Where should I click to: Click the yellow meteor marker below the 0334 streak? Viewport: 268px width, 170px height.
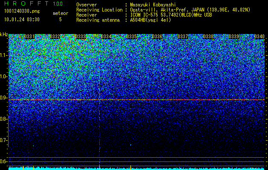tap(99, 167)
